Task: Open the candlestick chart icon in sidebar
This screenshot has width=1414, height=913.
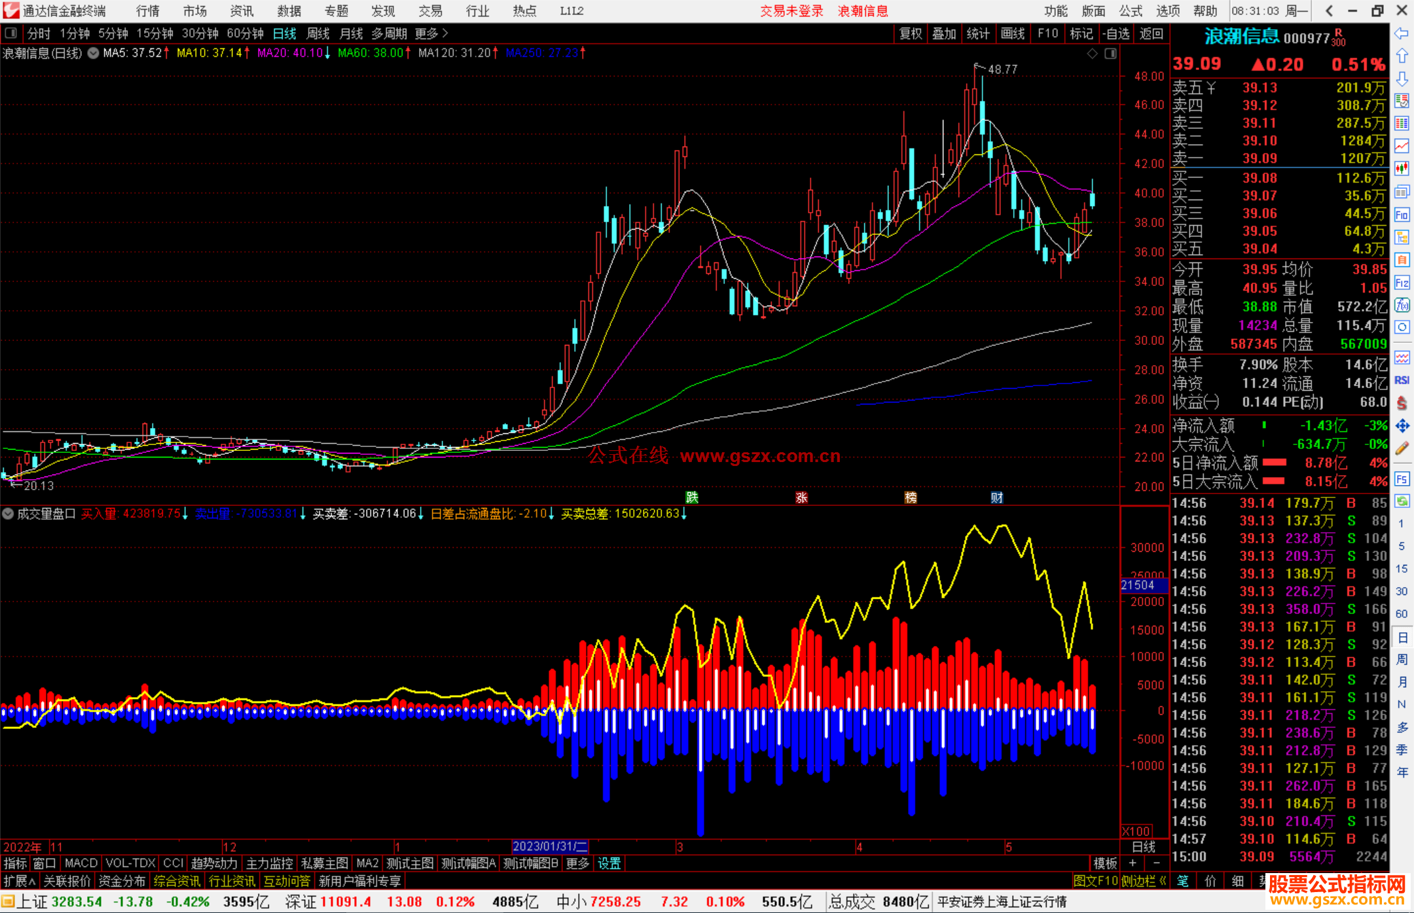Action: click(1402, 168)
